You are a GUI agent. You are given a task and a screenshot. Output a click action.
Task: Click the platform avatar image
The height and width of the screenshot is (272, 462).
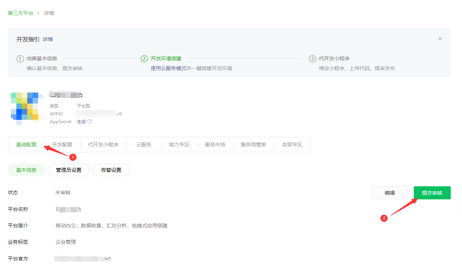point(24,106)
